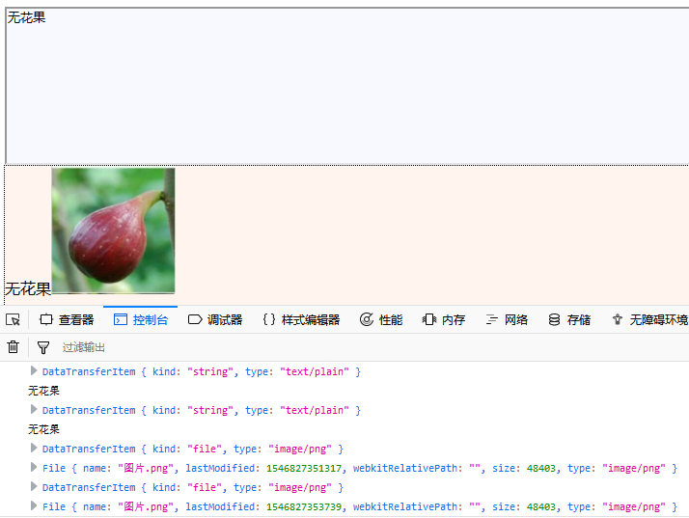The image size is (689, 518).
Task: Click the storage database icon beside 存储
Action: [x=554, y=319]
